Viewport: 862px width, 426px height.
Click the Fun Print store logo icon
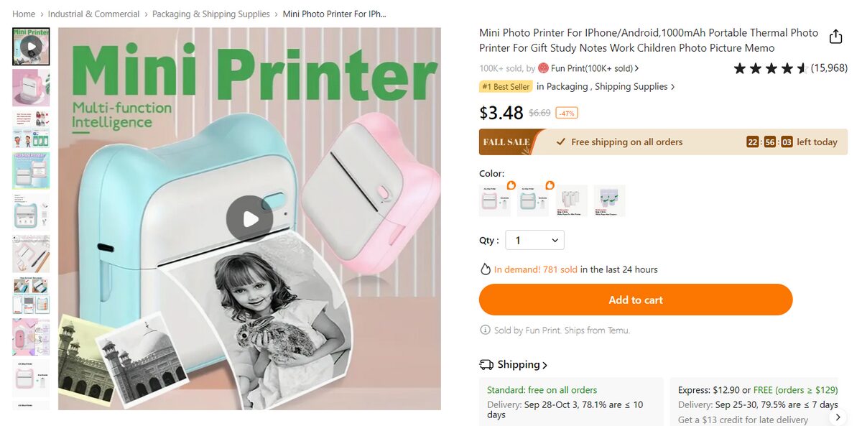544,68
